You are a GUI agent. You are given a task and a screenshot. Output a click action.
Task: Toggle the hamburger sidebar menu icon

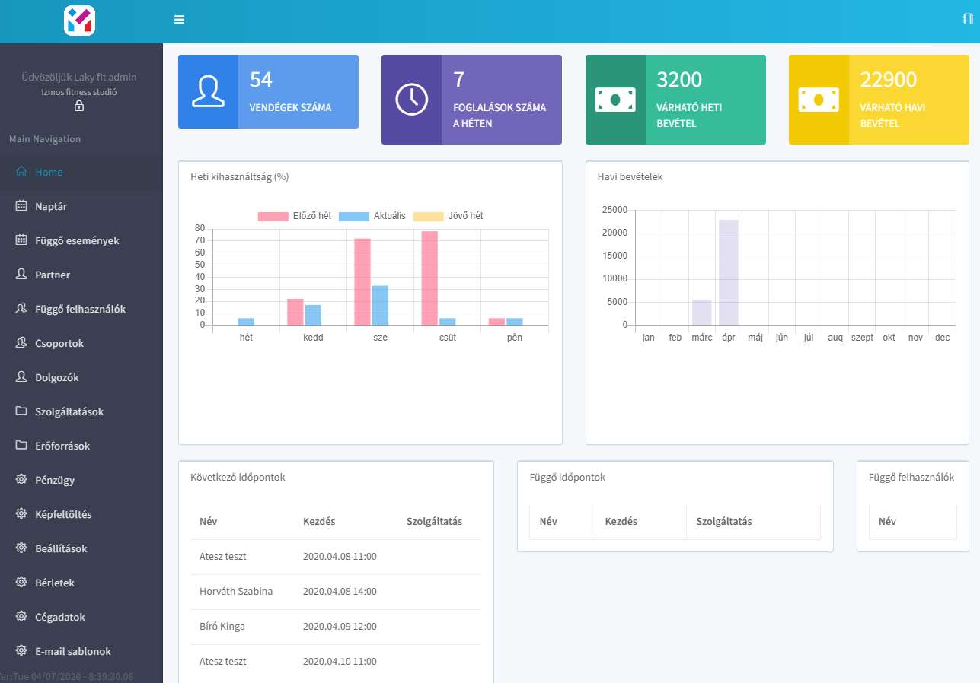pos(180,20)
